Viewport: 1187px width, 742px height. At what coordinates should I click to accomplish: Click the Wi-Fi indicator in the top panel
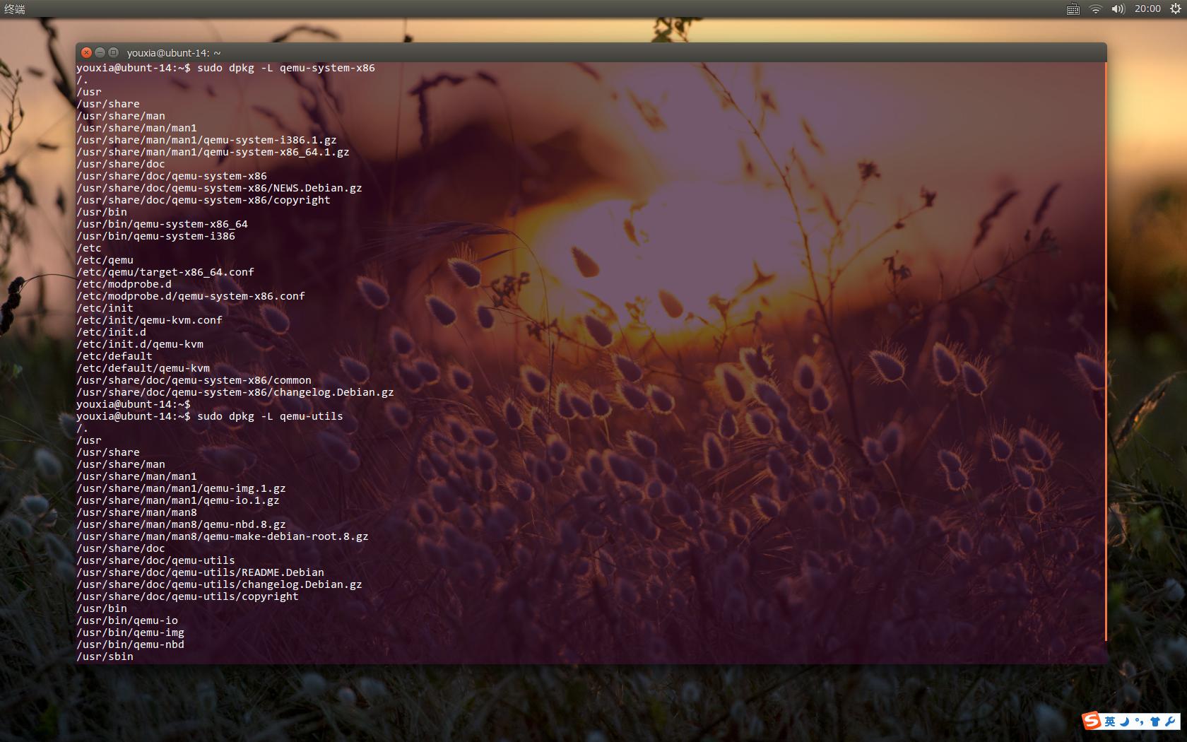point(1095,8)
